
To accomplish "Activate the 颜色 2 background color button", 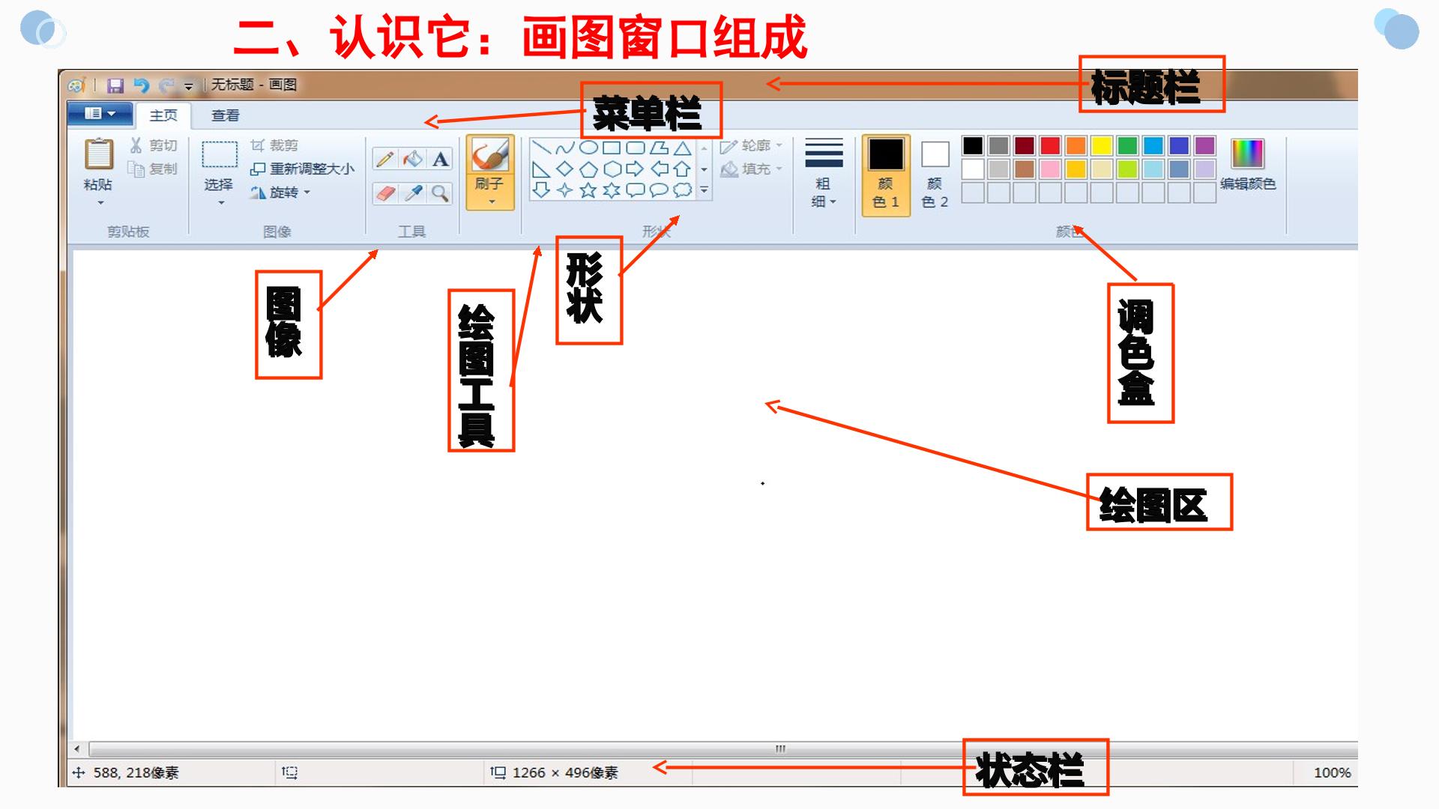I will point(935,175).
